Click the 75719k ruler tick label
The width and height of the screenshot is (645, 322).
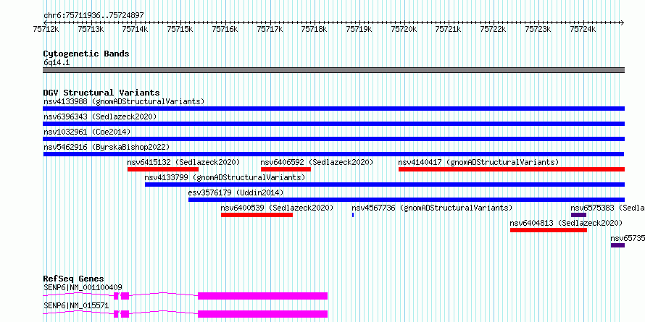(359, 29)
